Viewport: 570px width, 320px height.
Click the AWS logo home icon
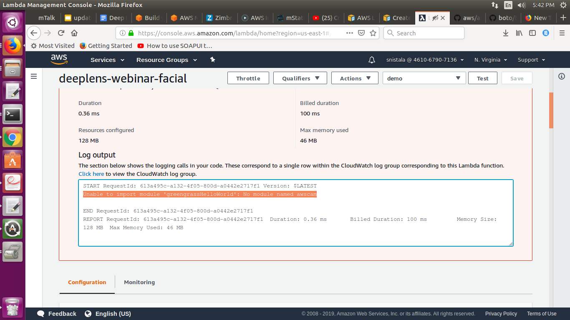click(59, 60)
